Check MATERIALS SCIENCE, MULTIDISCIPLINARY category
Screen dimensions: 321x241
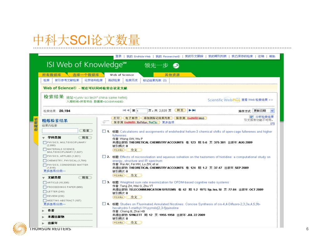pos(45,149)
